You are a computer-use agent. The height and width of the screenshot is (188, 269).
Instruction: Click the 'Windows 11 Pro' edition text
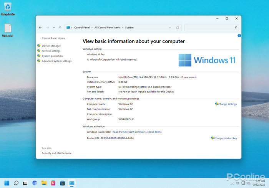(96, 54)
